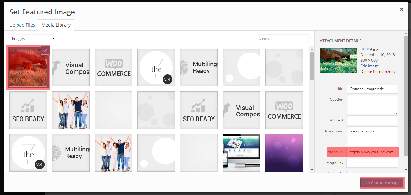Screen dimensions: 411x195
Task: Click the Title field with 'Optional image title'
Action: [x=372, y=89]
